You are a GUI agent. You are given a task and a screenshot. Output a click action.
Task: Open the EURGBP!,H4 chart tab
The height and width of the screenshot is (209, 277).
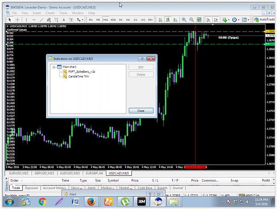(x=94, y=173)
